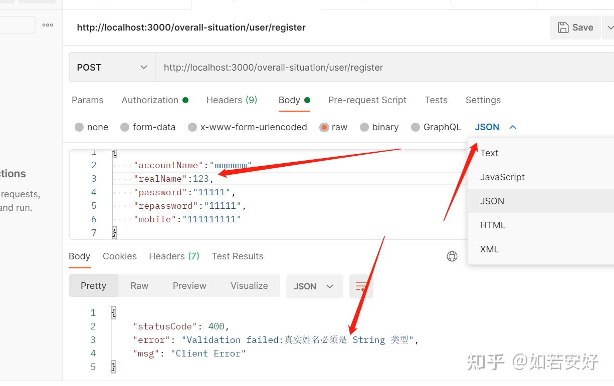Select JavaScript from the language menu
The image size is (614, 386).
(x=502, y=177)
